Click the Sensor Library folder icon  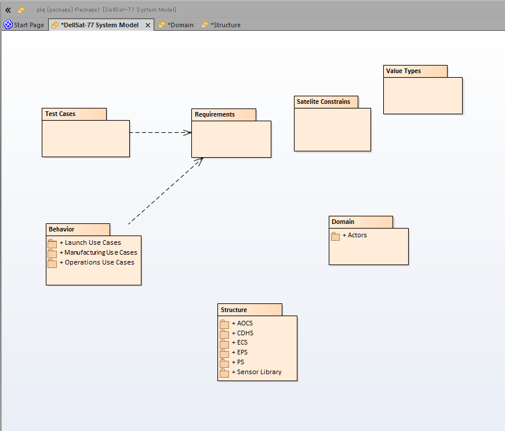click(x=224, y=372)
